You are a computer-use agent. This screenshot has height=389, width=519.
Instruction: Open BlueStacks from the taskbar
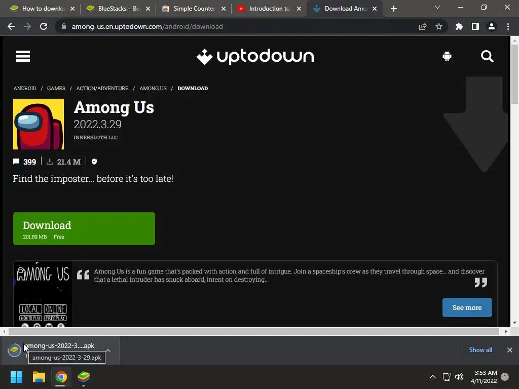pos(84,377)
